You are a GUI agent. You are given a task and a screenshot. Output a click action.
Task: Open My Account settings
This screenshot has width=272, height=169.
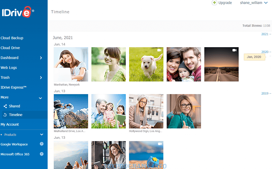tap(10, 124)
